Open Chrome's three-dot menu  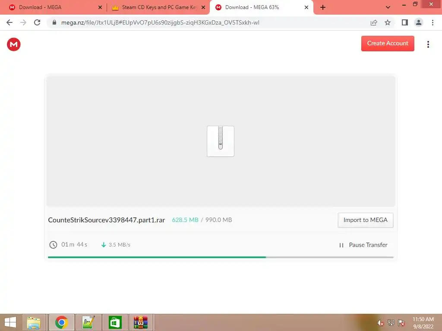click(x=433, y=22)
